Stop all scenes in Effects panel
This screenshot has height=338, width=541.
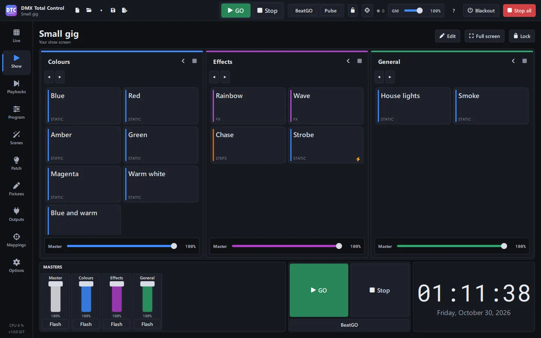click(x=360, y=61)
